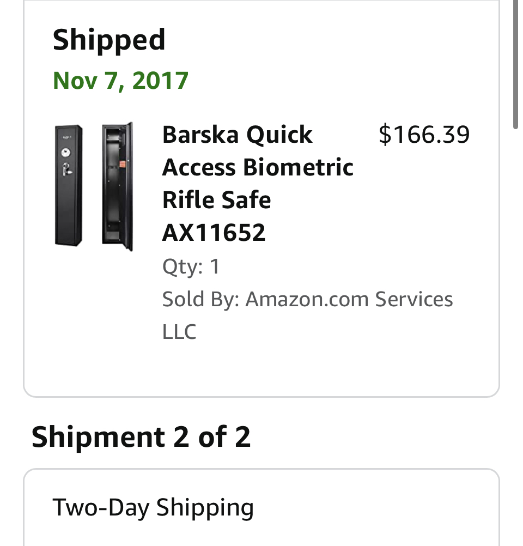Click the Access Biometric title line
523x546 pixels.
coord(258,167)
